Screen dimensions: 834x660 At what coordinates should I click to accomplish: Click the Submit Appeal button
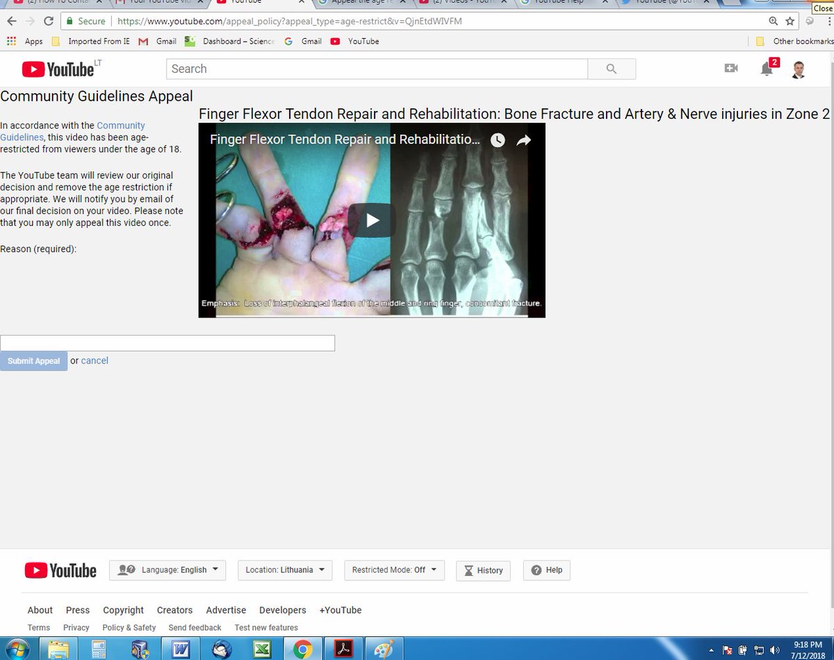click(33, 361)
